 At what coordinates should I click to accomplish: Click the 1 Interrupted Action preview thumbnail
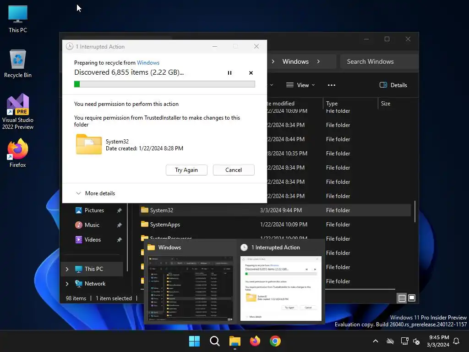(x=281, y=289)
